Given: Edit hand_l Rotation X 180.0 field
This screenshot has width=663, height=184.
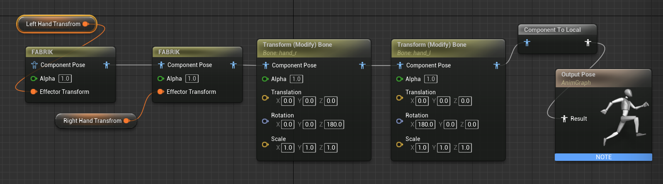Looking at the screenshot, I should click(425, 124).
